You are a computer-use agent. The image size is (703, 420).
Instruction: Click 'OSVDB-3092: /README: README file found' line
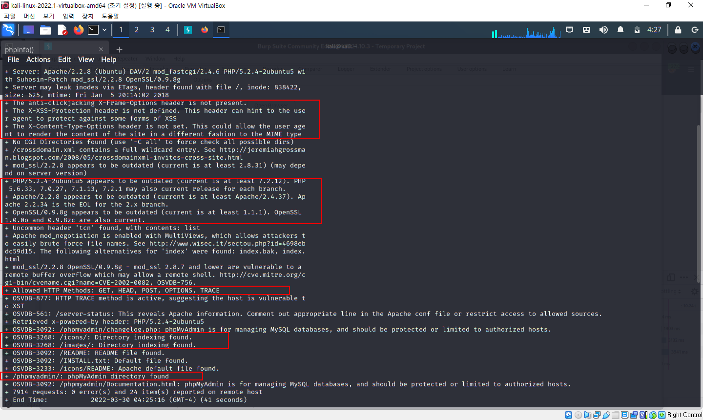(x=85, y=353)
